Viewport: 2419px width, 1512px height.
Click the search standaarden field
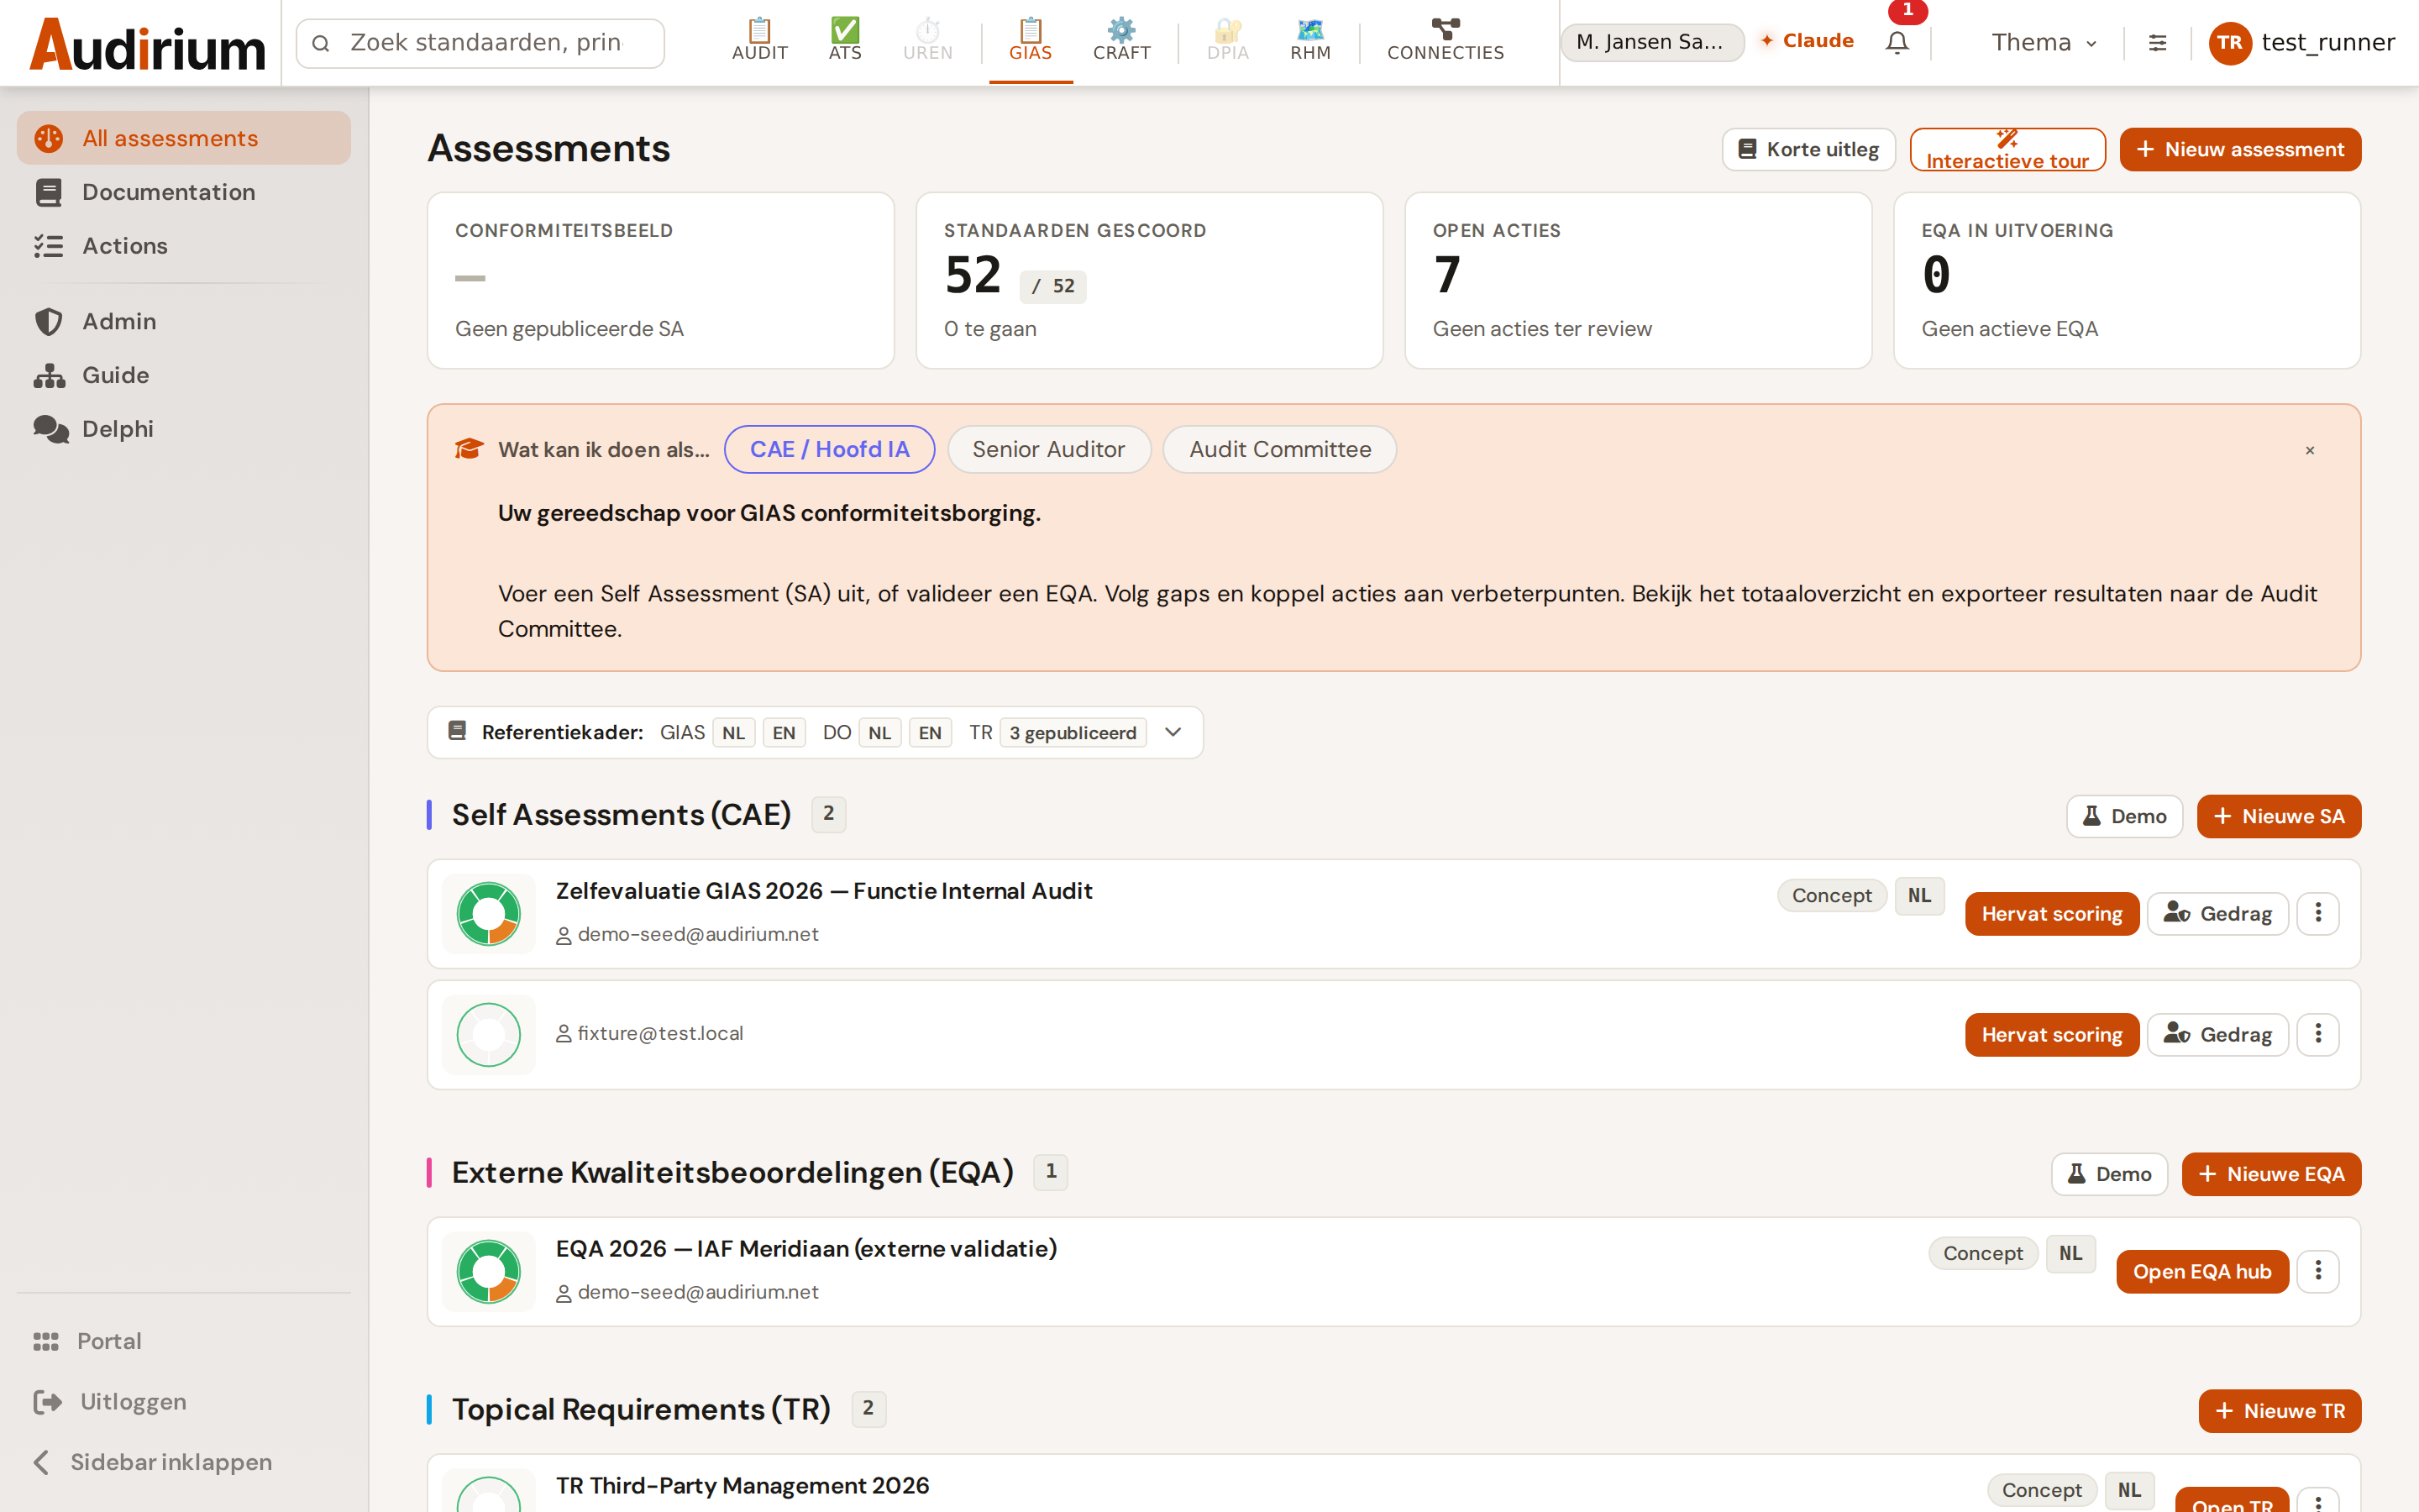[x=480, y=43]
